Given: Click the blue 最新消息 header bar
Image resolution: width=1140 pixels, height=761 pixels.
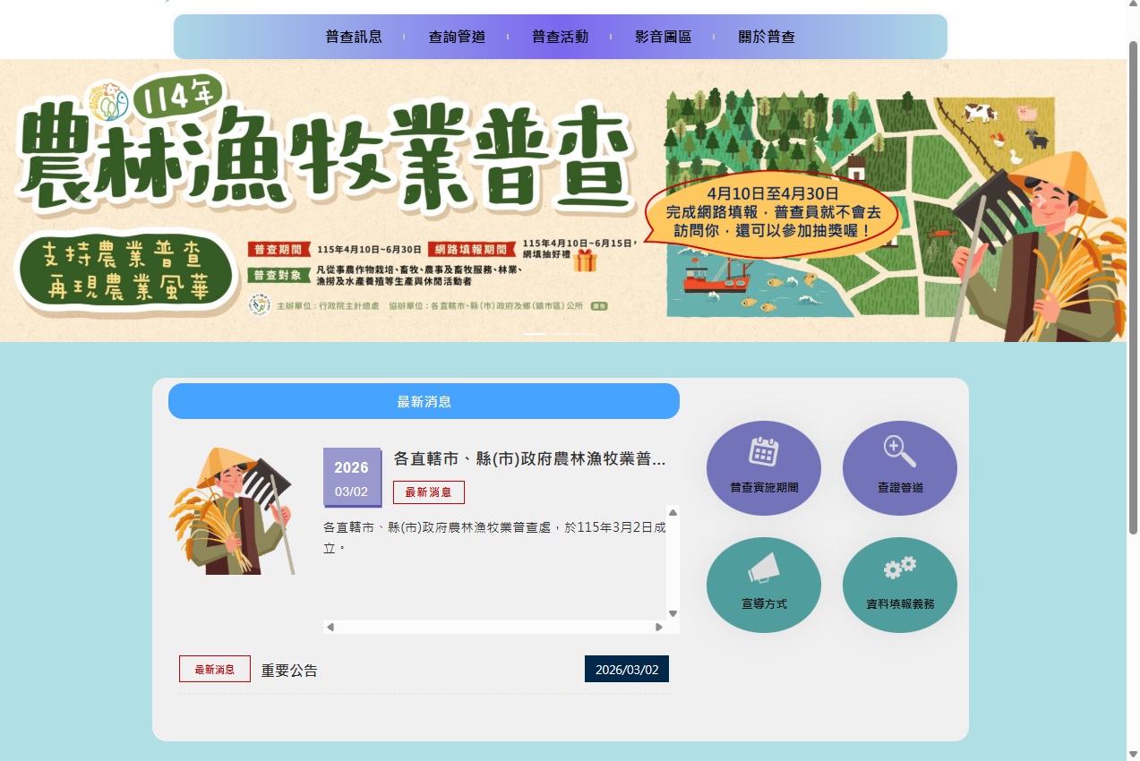Looking at the screenshot, I should pos(424,401).
